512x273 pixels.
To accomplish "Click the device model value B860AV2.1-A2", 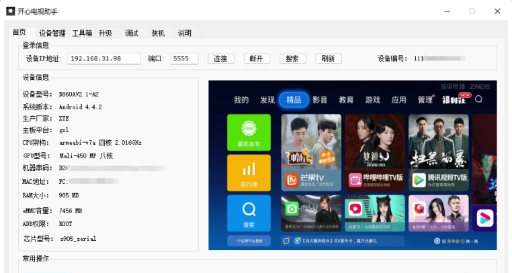I will [x=79, y=94].
